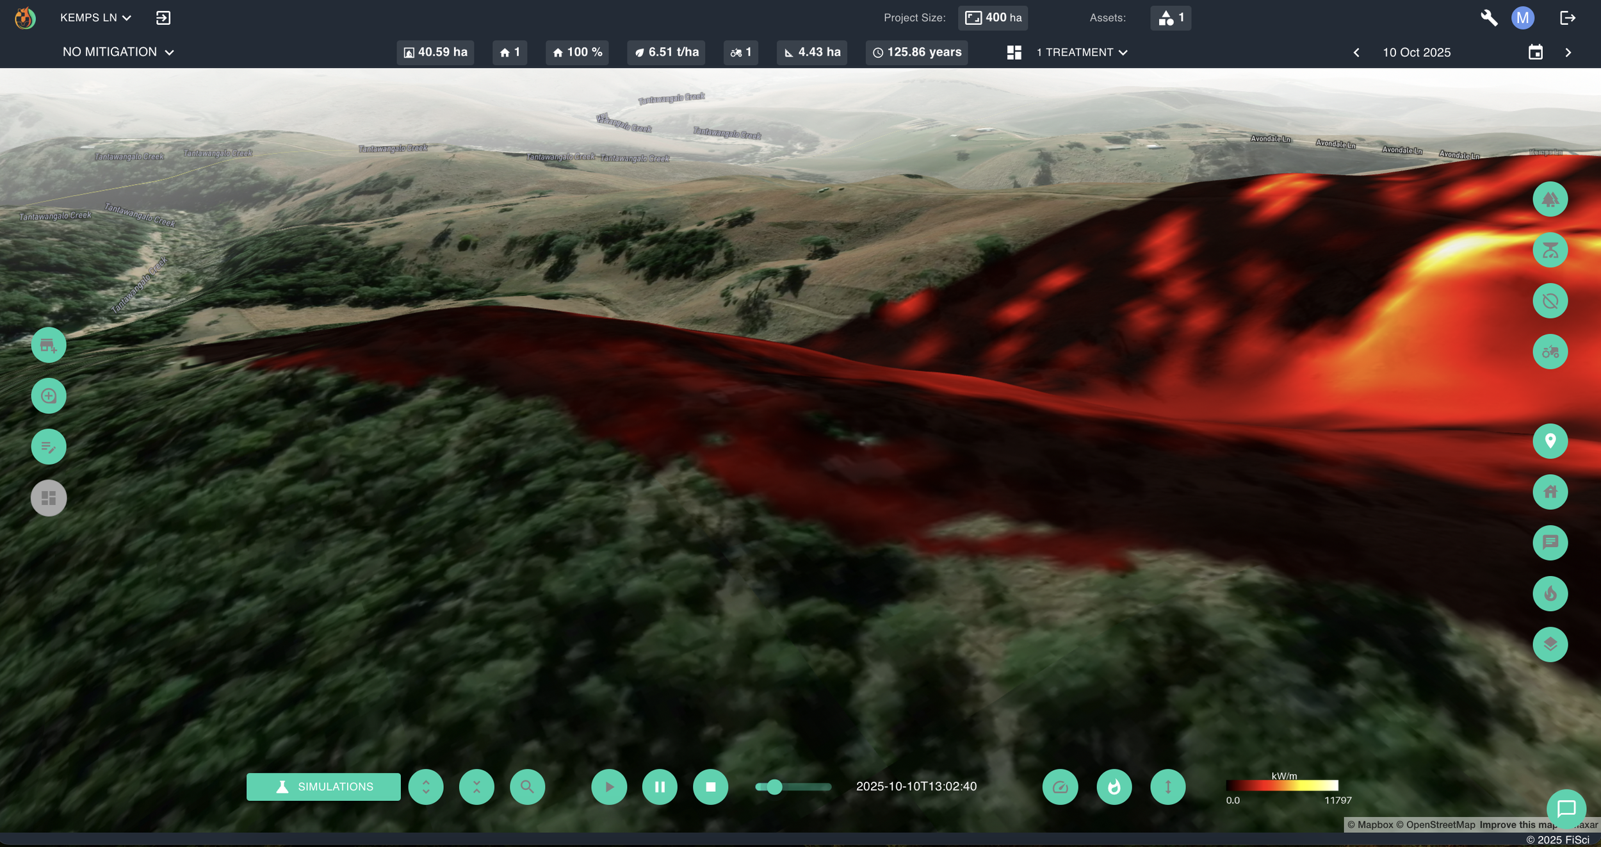Click the 100 % house impact stat
The height and width of the screenshot is (847, 1601).
pos(577,52)
